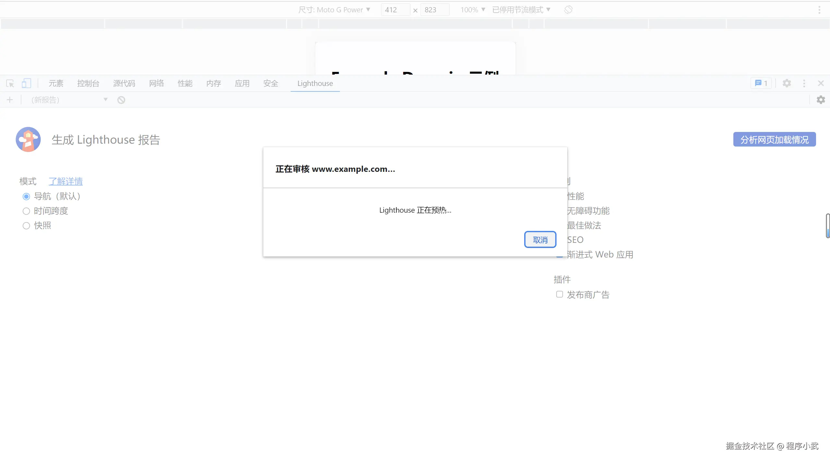Open DevTools settings gear icon

point(787,84)
